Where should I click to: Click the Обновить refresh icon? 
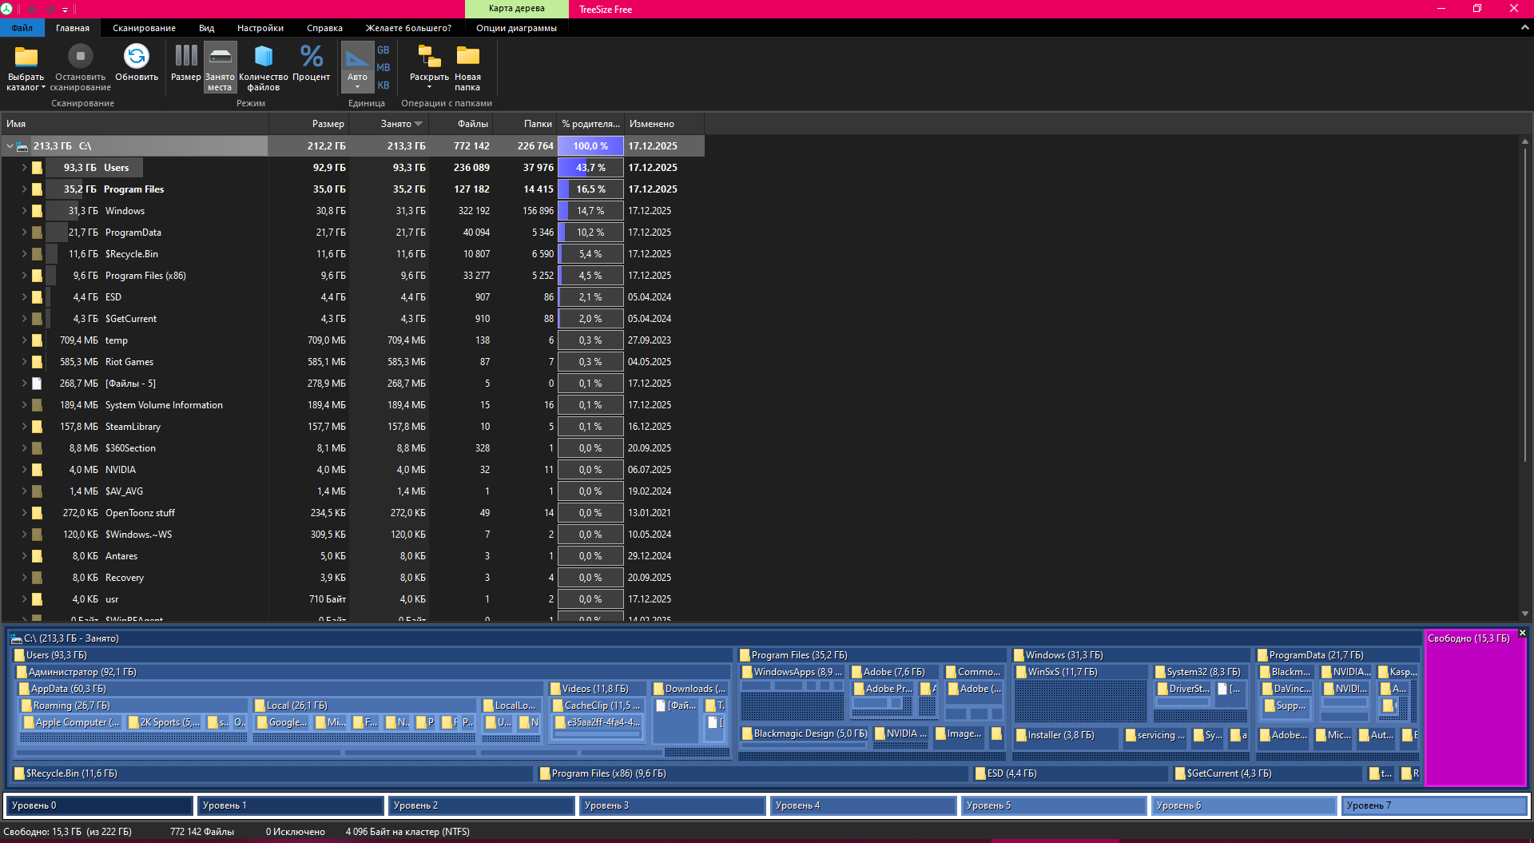[137, 56]
